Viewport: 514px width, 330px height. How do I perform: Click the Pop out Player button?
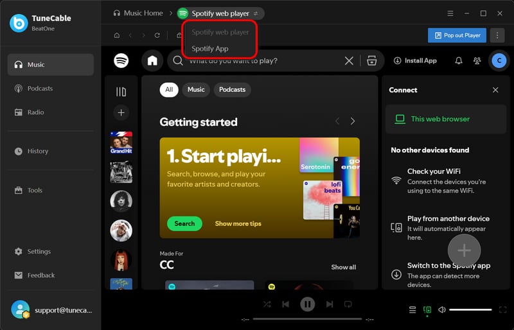pyautogui.click(x=457, y=35)
